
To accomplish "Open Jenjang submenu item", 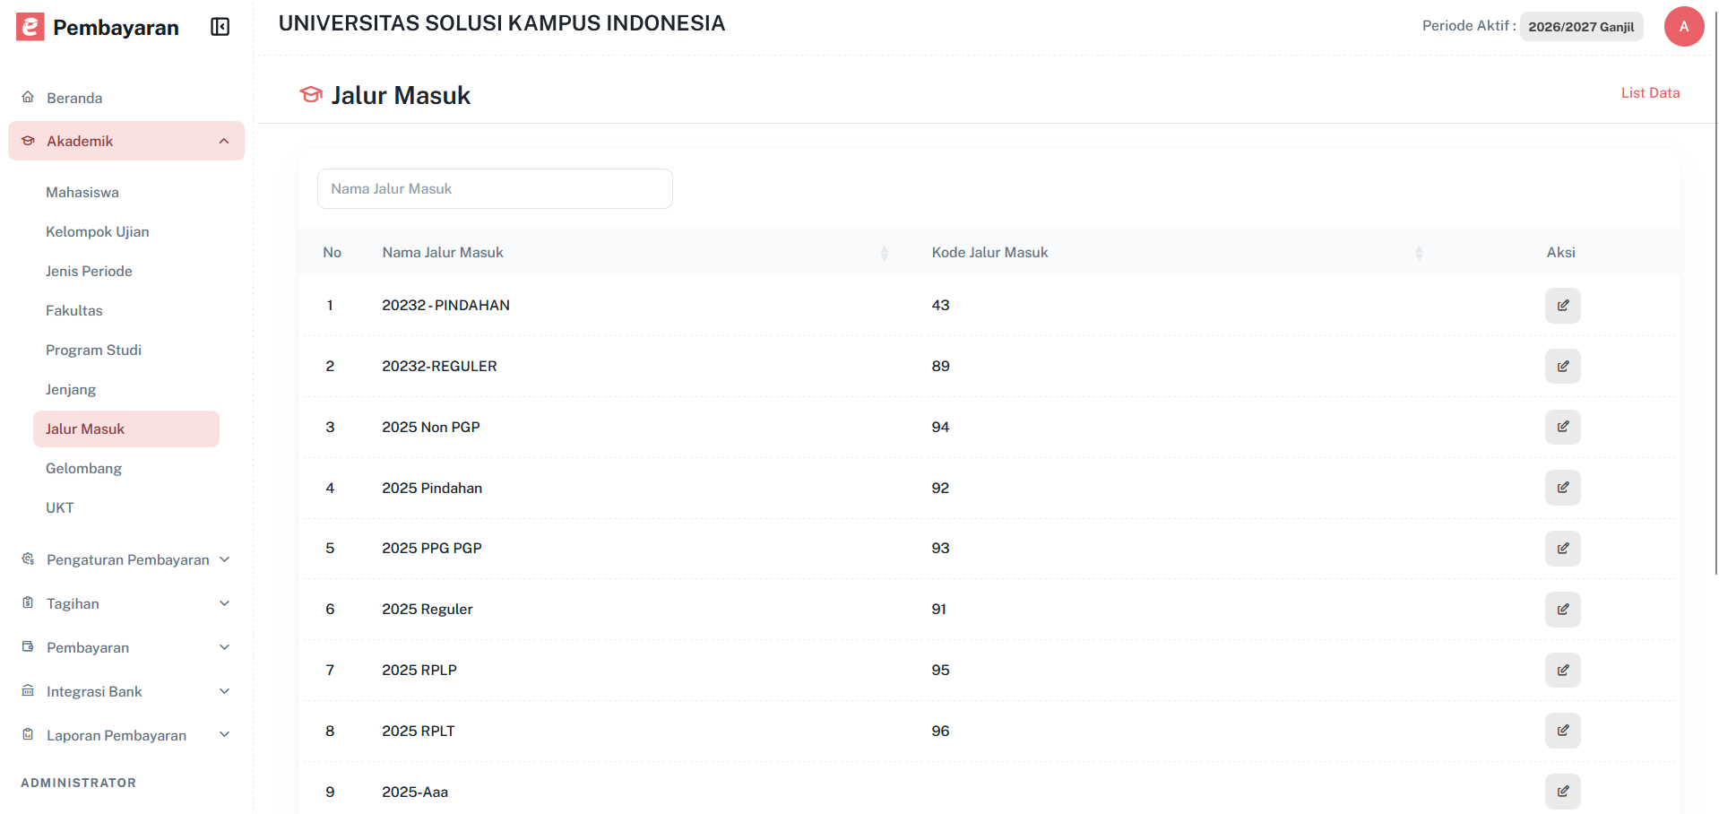I will (x=71, y=389).
